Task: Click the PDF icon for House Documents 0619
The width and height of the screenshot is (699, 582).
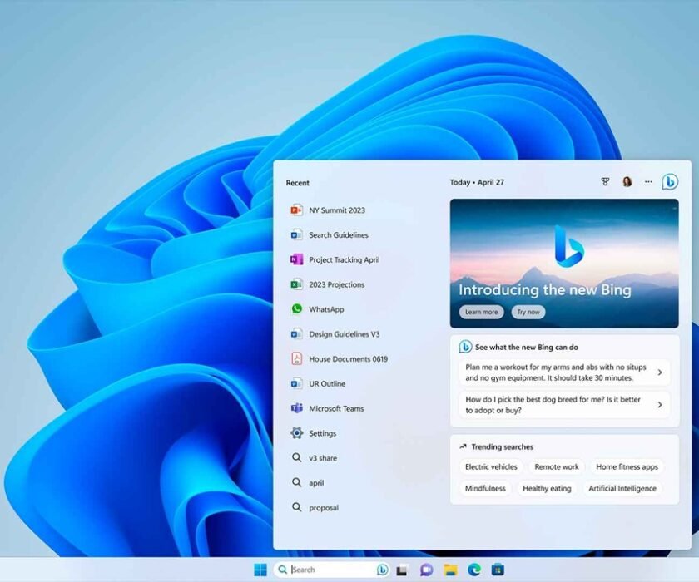Action: pos(296,358)
